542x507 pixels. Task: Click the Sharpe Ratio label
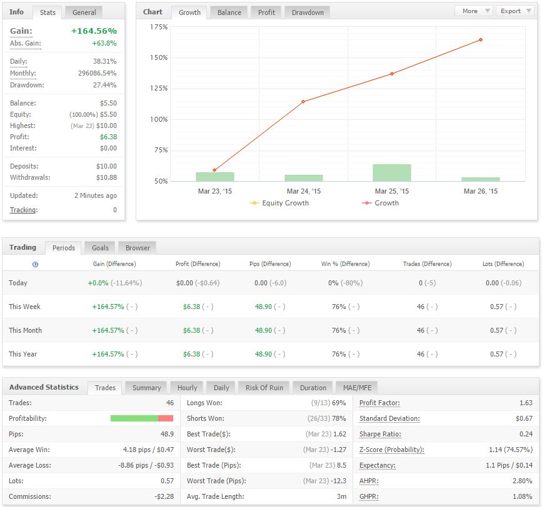click(380, 434)
